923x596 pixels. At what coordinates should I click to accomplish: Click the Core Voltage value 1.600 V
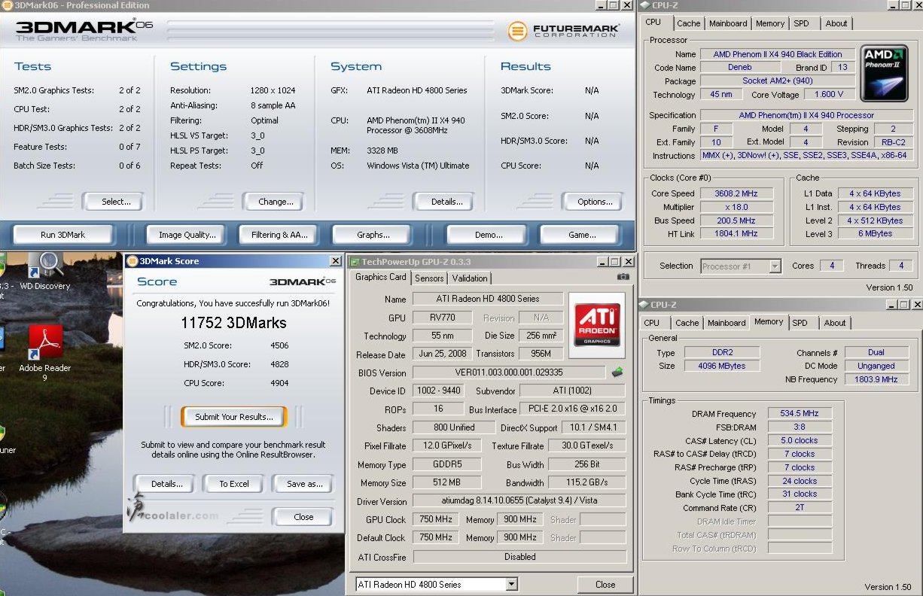[829, 95]
